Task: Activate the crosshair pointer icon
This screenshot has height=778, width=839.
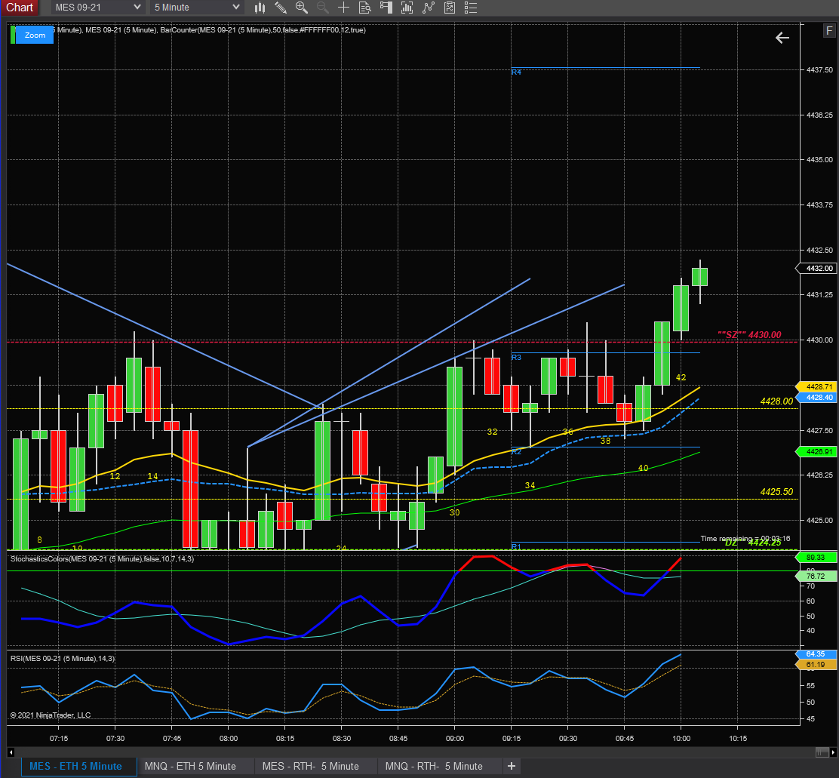Action: coord(343,8)
